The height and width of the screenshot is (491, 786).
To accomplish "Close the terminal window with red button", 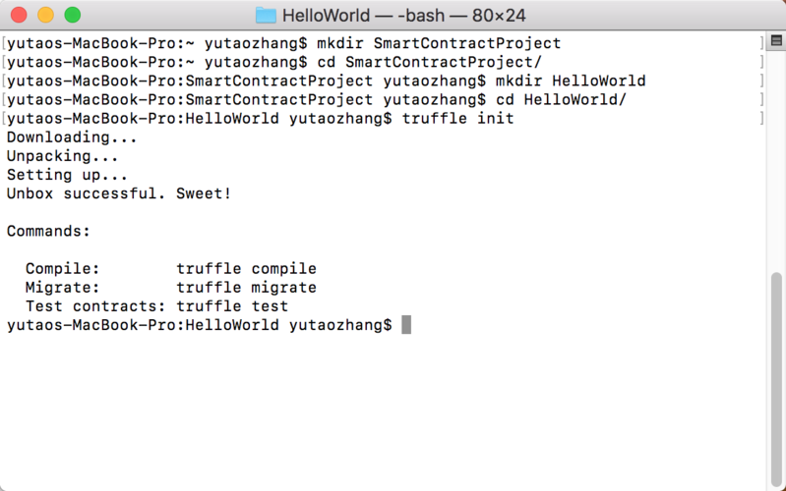I will click(x=19, y=15).
